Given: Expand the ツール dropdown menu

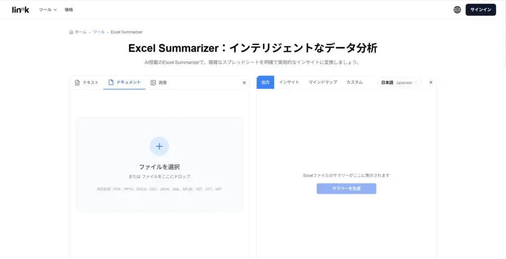Looking at the screenshot, I should point(48,10).
